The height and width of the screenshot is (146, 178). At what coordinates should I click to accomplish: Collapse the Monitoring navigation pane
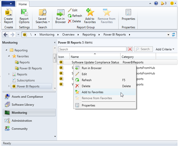click(55, 43)
